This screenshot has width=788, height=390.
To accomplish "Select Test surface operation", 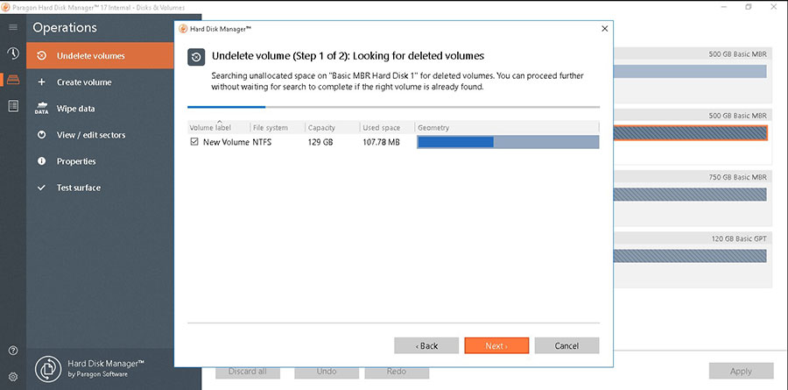I will pyautogui.click(x=100, y=188).
